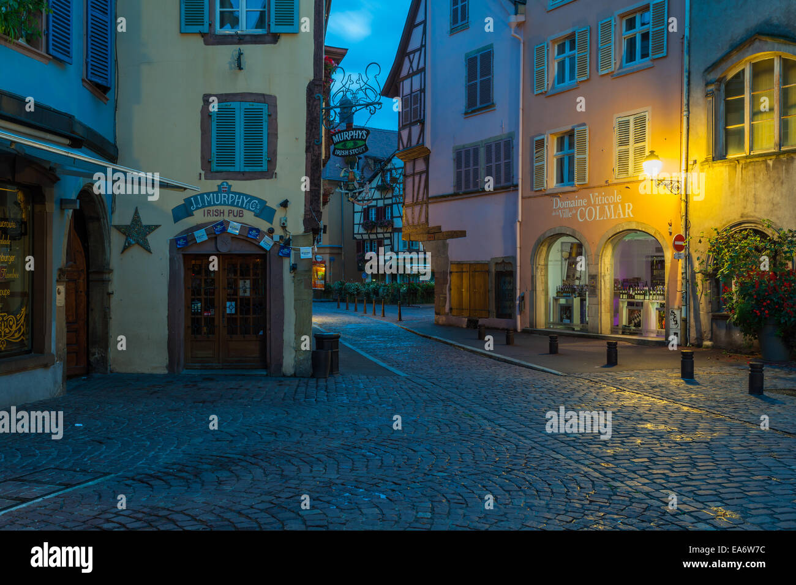Click the metal star on the pub wall
This screenshot has width=796, height=585.
tap(137, 231)
